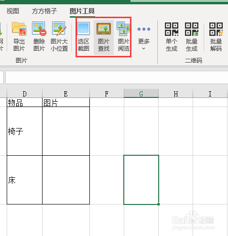Select the 图片工具 ribbon tab
Viewport: 228px width, 236px height.
coord(82,11)
